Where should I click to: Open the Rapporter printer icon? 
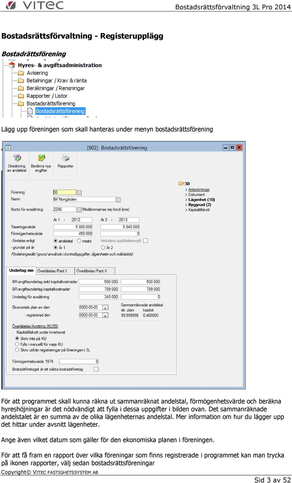[65, 158]
